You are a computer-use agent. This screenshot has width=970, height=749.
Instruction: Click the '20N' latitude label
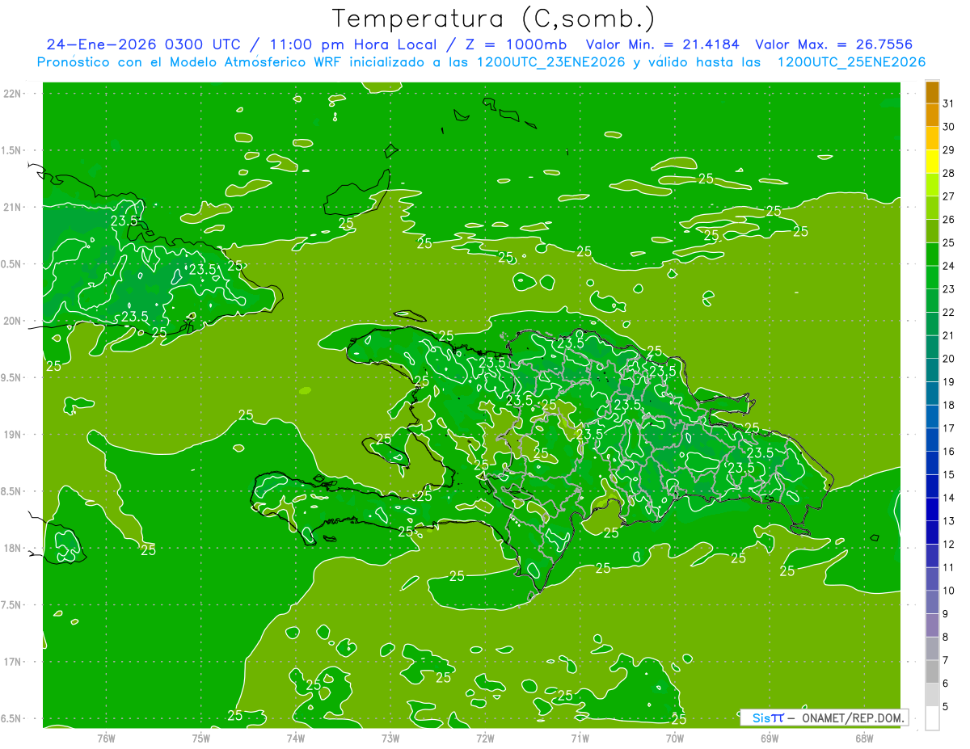[13, 321]
